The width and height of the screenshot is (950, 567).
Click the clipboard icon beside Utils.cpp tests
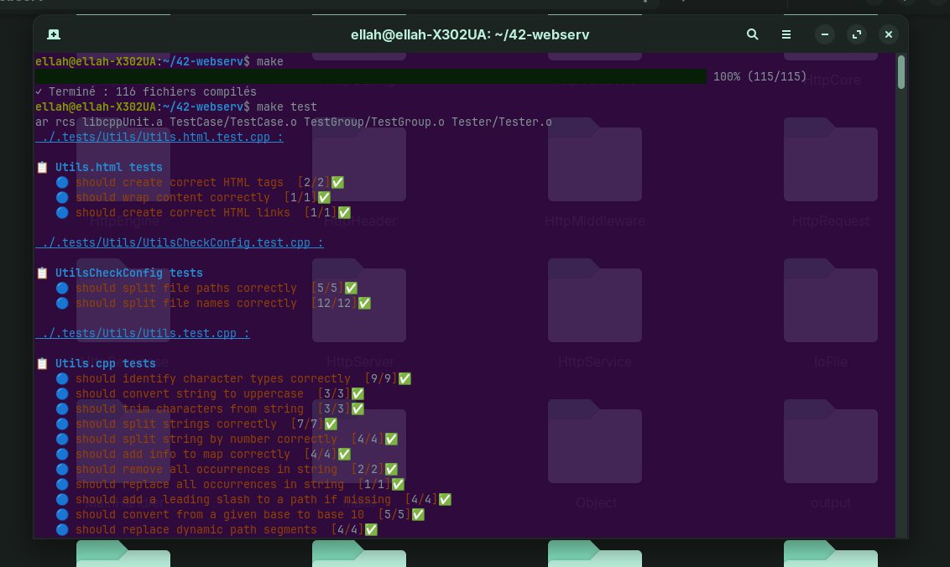pos(42,363)
